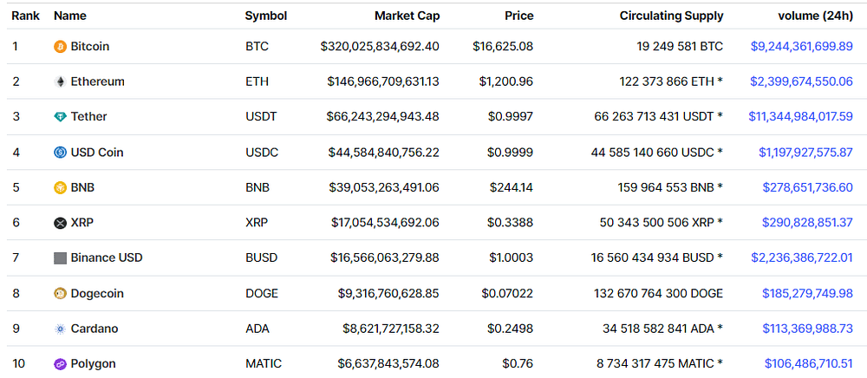Click the orange Bitcoin logo icon
This screenshot has width=867, height=378.
[x=60, y=47]
